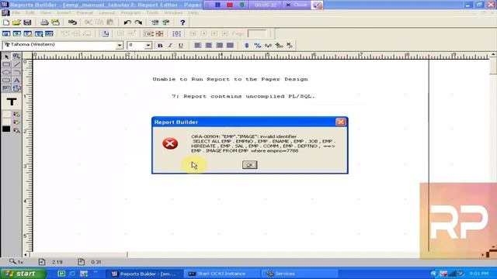The image size is (497, 279).
Task: Open the Edit menu
Action: (30, 12)
